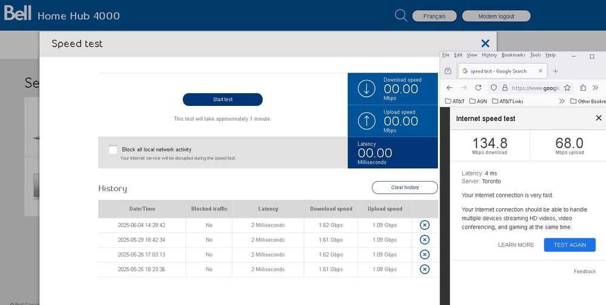Reload the page in the browser

point(478,88)
